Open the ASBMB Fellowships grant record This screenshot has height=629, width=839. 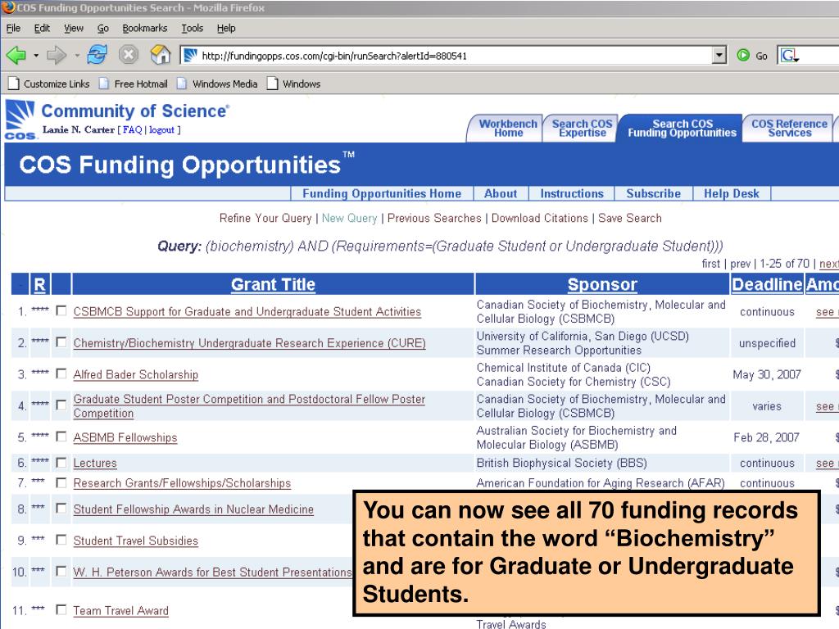point(125,438)
